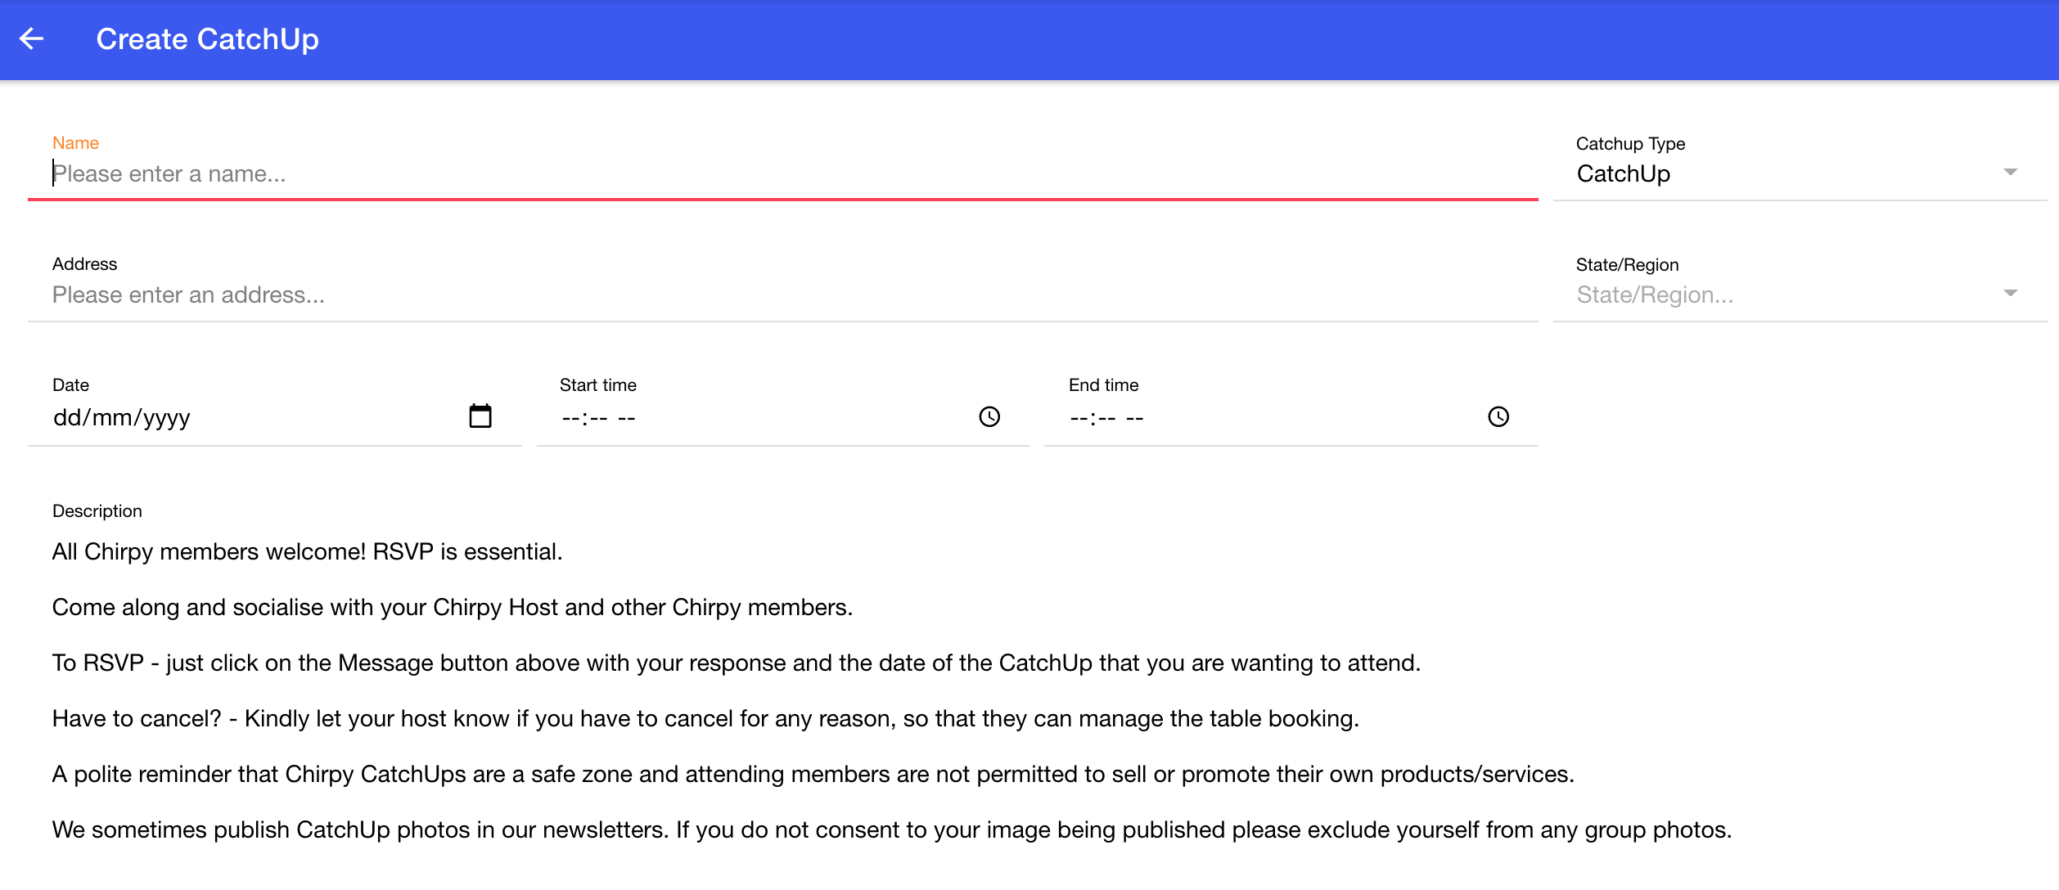
Task: Click the Address label above the field
Action: [x=85, y=263]
